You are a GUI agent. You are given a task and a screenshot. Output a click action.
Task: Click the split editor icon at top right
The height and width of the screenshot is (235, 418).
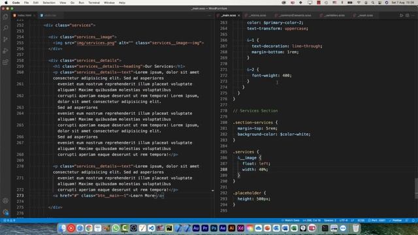point(408,16)
